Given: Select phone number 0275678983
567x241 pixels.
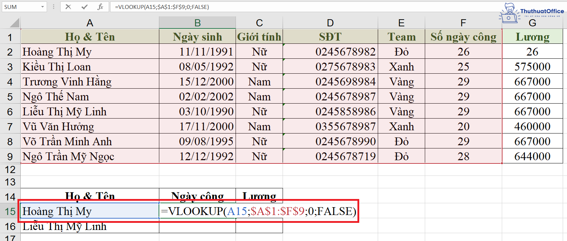Looking at the screenshot, I should coord(330,67).
